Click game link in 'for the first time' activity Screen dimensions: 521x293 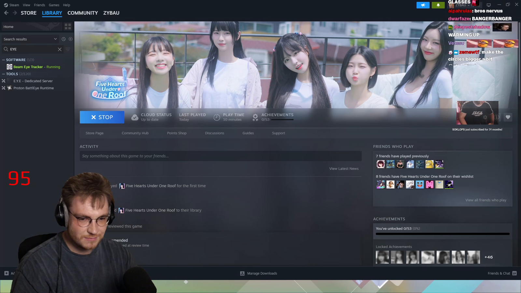point(151,186)
